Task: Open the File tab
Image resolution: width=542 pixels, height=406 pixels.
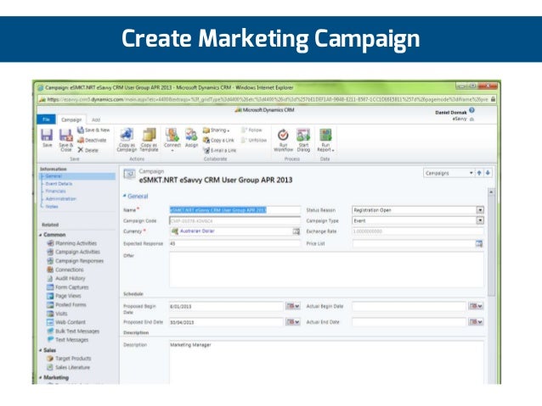Action: coord(46,120)
